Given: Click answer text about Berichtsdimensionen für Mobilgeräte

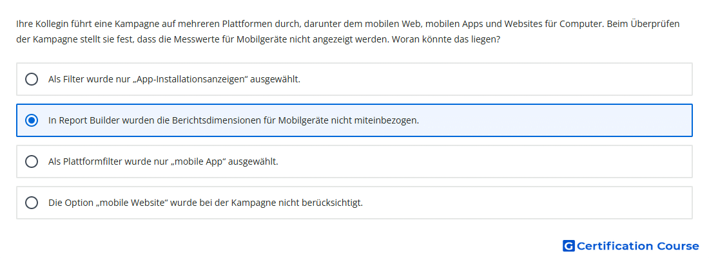Looking at the screenshot, I should [x=234, y=120].
